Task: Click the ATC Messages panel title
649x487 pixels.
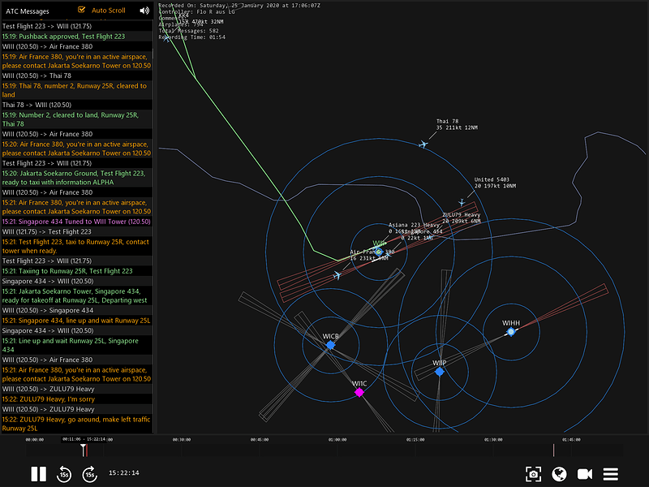Action: point(28,11)
